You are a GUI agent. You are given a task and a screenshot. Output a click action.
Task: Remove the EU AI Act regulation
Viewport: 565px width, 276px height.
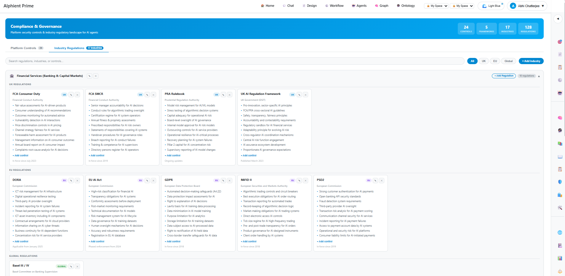coord(153,181)
